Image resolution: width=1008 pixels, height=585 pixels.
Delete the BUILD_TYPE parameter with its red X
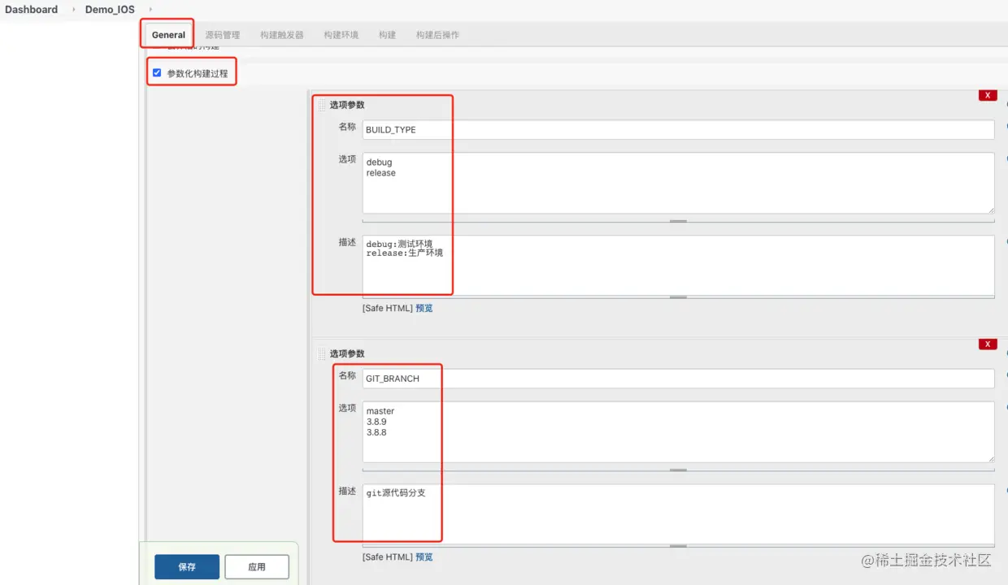988,95
